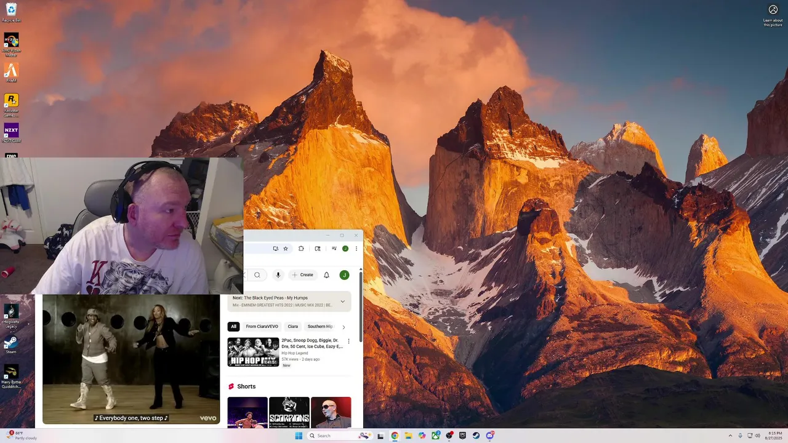Image resolution: width=788 pixels, height=443 pixels.
Task: Click the microphone tray icon
Action: coord(740,436)
